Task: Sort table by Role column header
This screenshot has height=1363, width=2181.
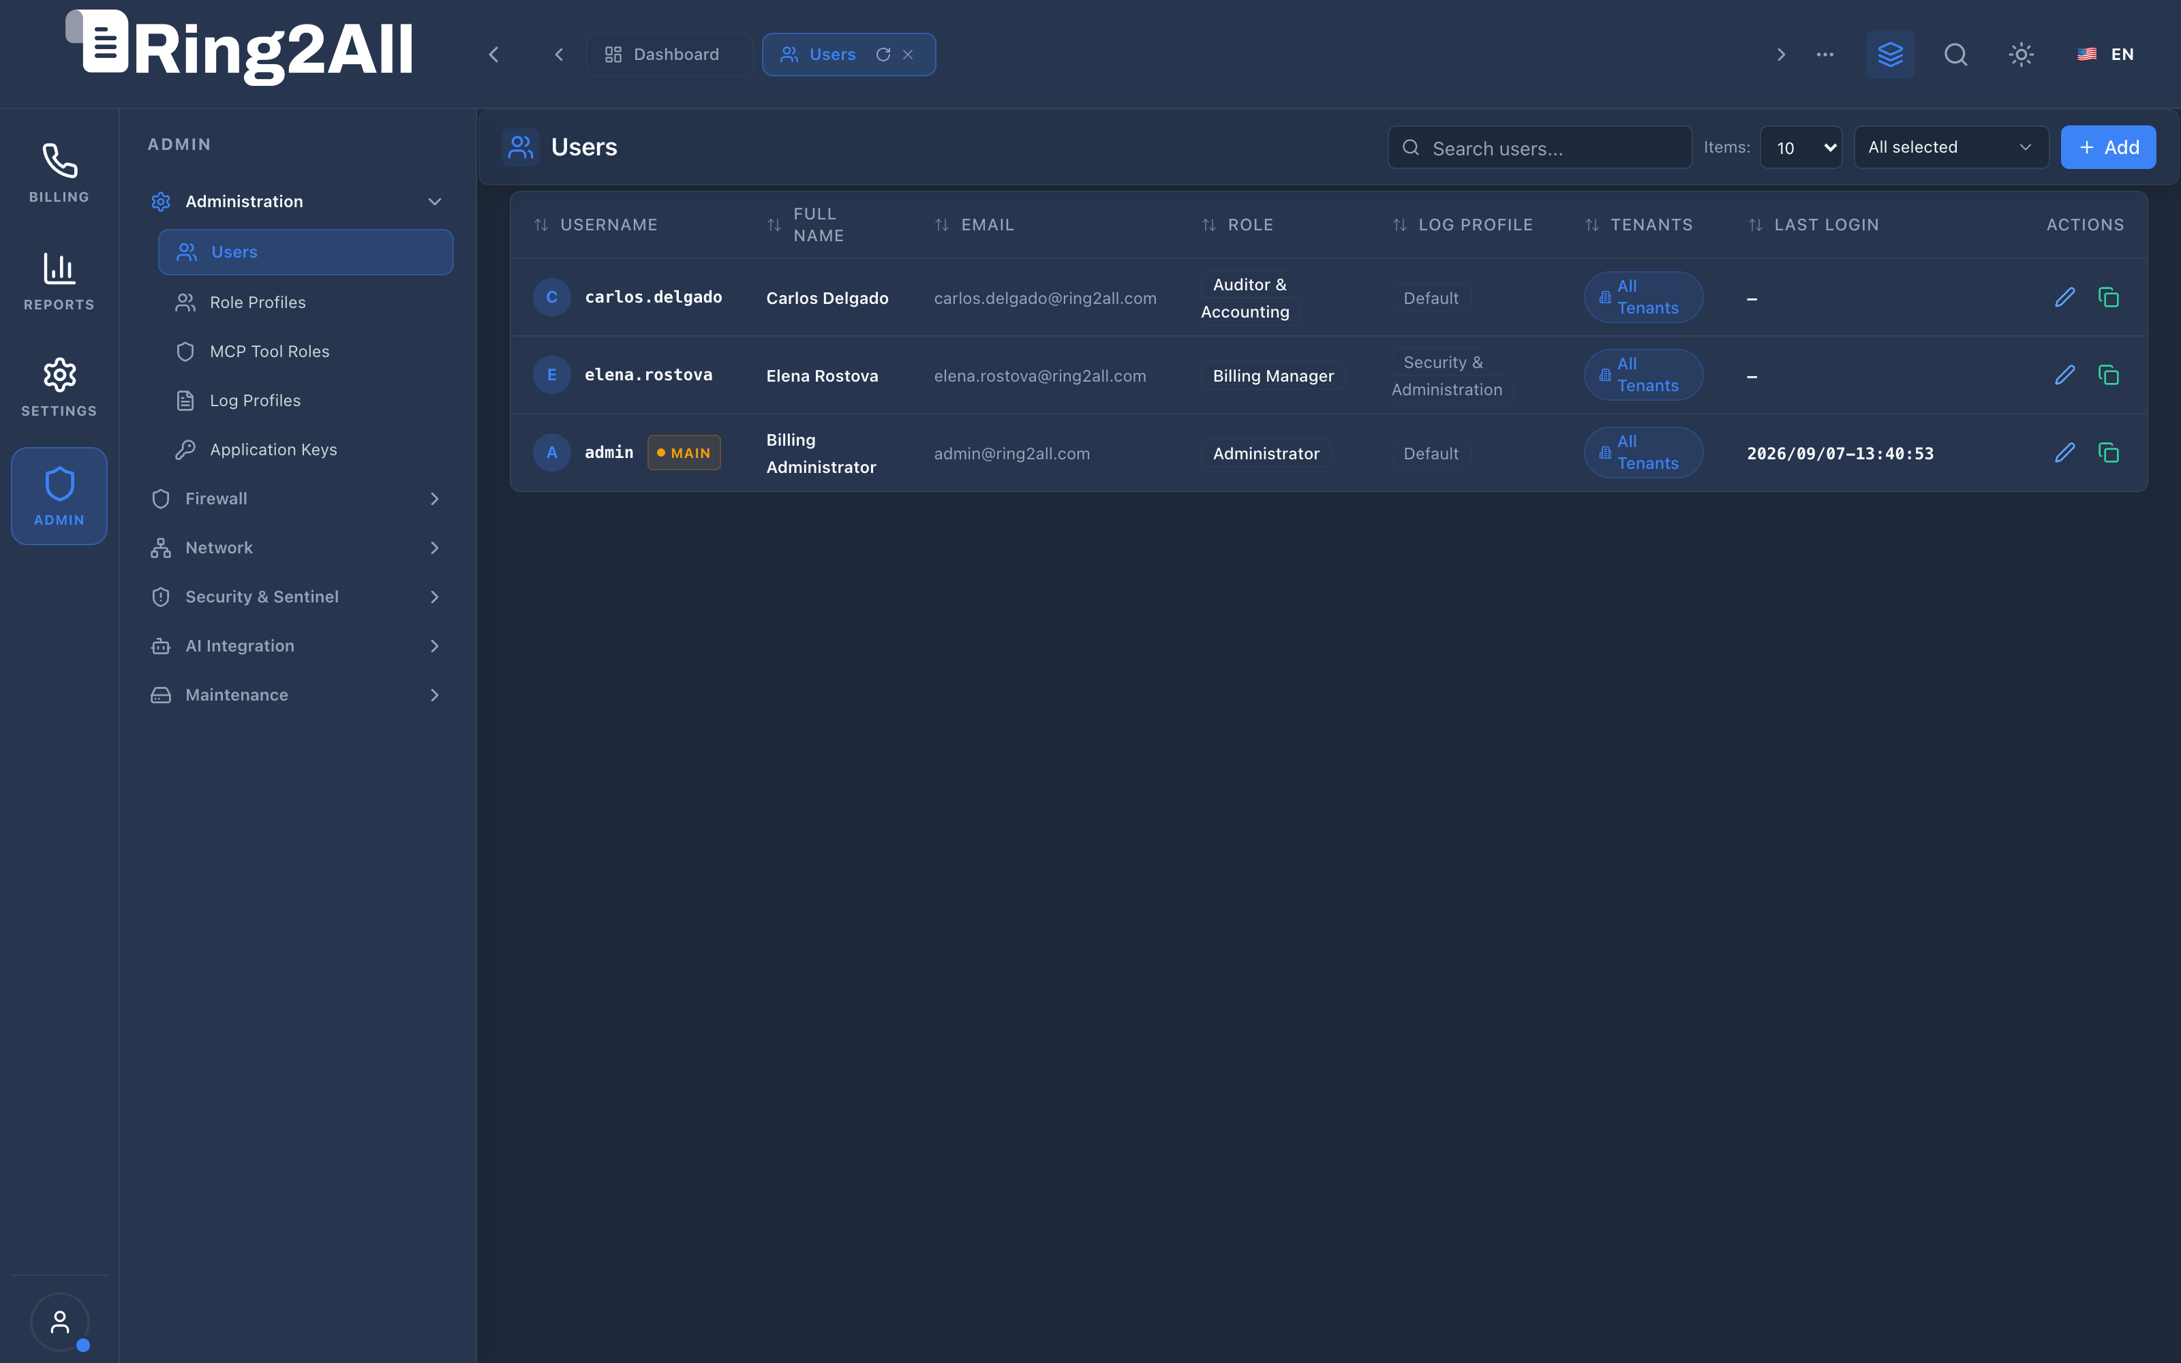Action: [1238, 224]
